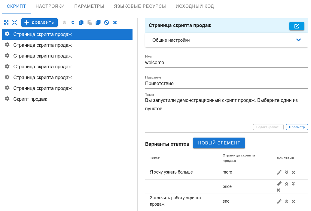Click Общие настройки panel title

tap(171, 40)
